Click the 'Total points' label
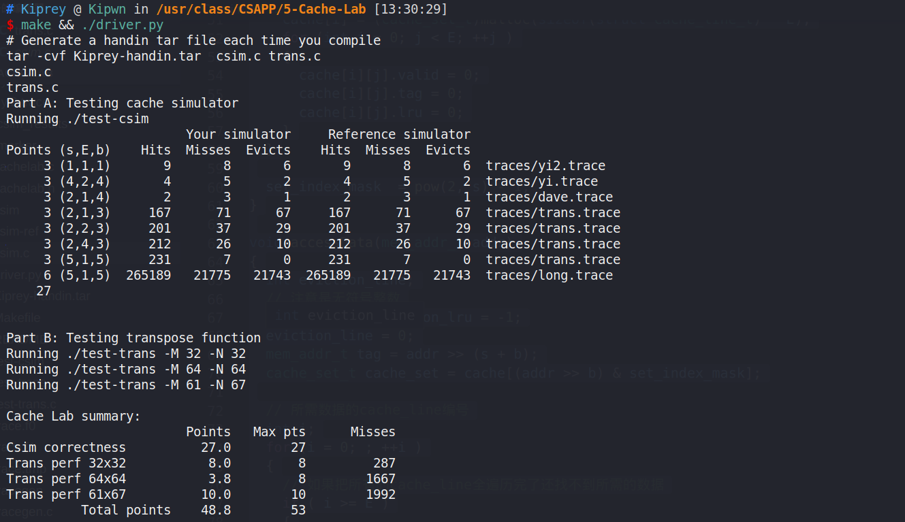Viewport: 905px width, 522px height. pos(126,510)
